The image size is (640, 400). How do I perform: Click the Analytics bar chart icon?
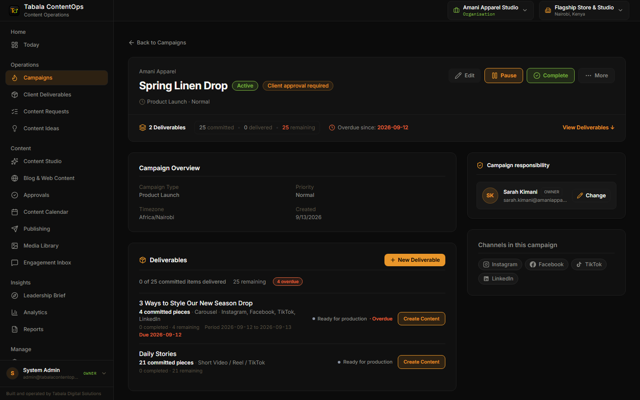[15, 312]
